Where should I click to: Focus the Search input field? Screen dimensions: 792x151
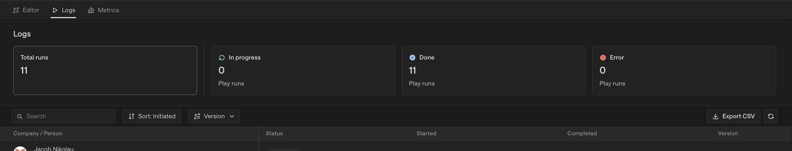point(64,116)
